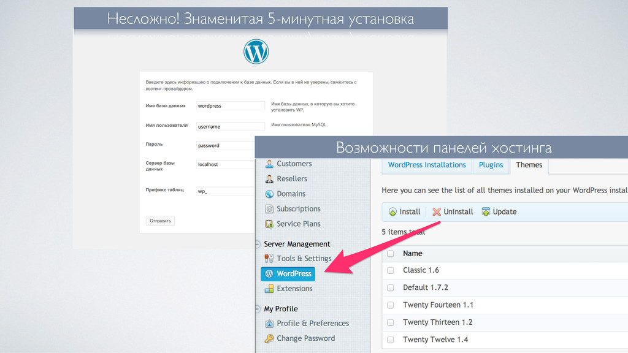Open Subscriptions in the sidebar

299,209
